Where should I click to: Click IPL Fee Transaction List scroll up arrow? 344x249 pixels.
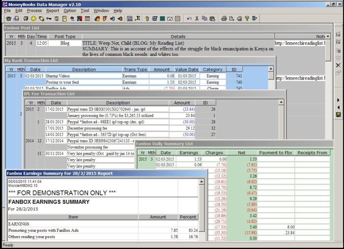tap(281, 102)
